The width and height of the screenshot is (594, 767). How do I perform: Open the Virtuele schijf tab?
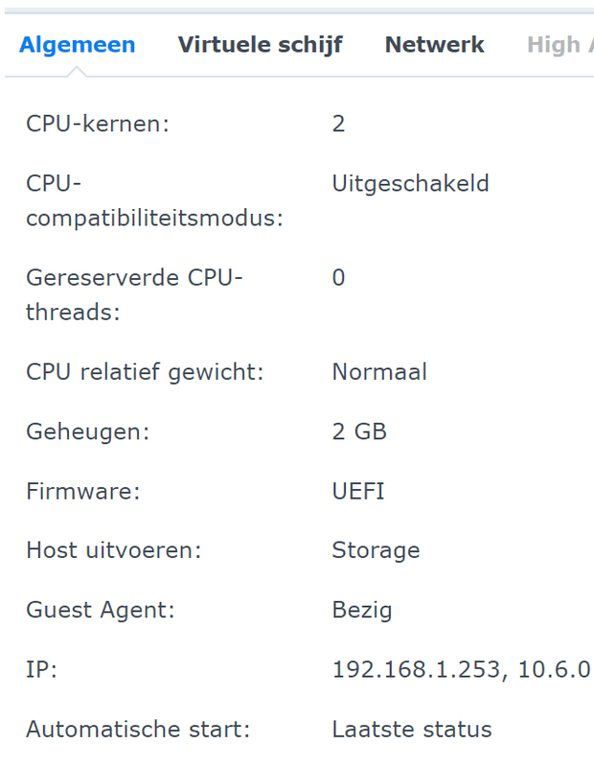260,44
